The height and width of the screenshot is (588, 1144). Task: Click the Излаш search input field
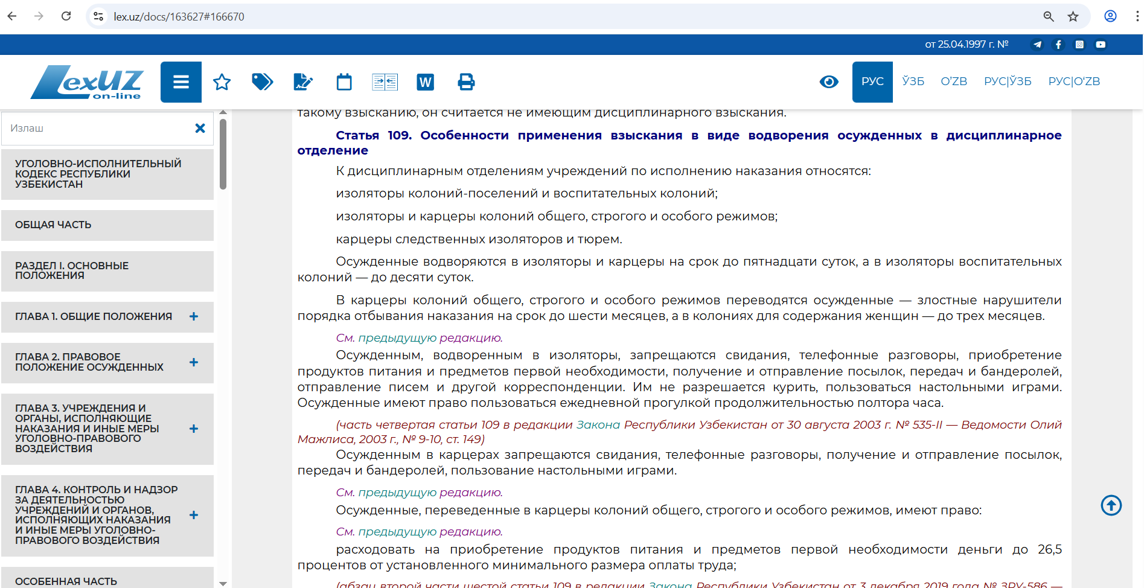pos(97,129)
